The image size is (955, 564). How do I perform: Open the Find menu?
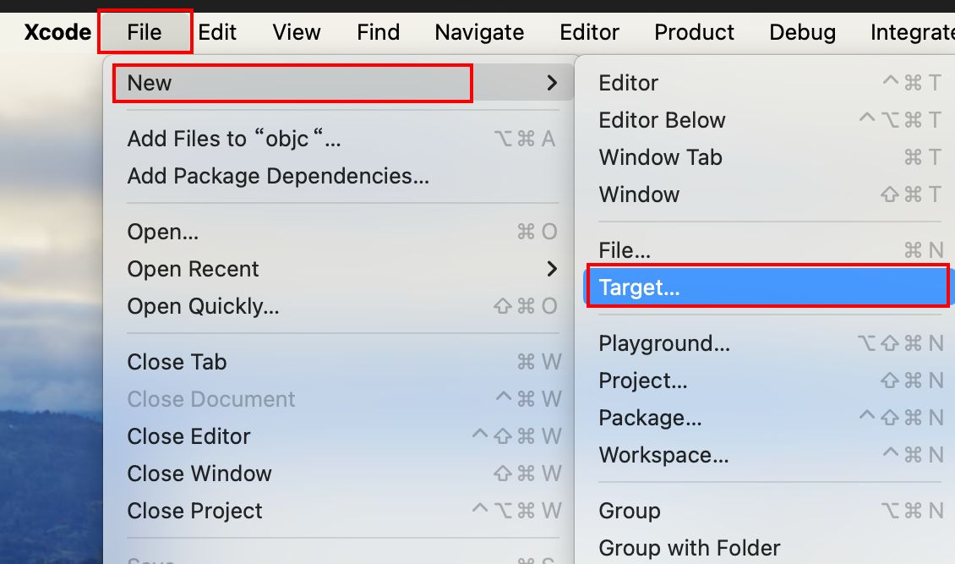click(378, 33)
